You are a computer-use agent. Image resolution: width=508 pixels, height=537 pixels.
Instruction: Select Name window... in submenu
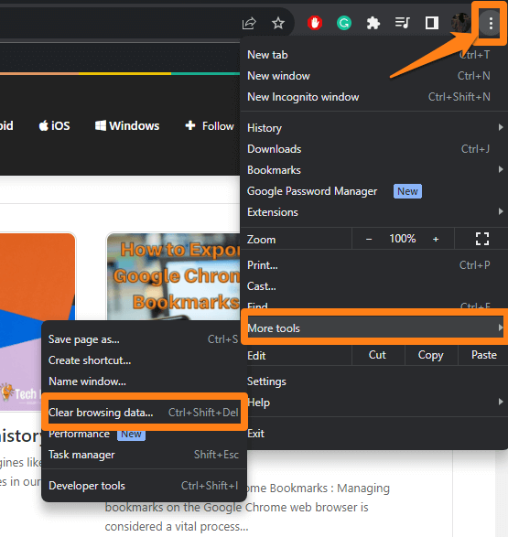click(144, 381)
